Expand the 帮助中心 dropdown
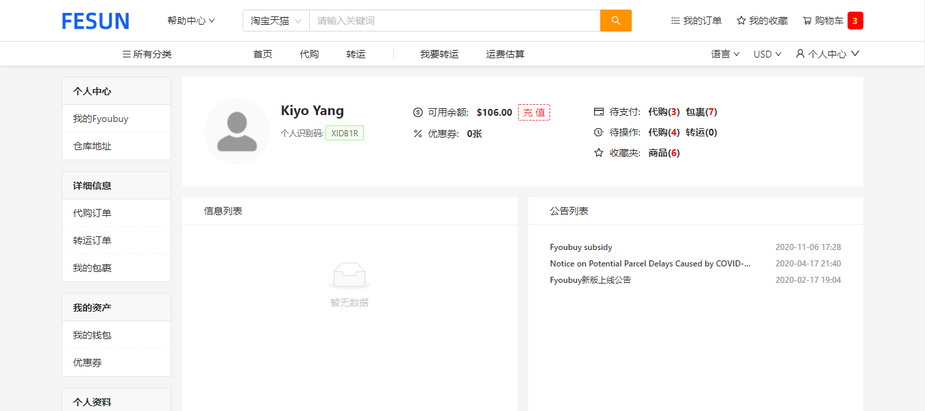Image resolution: width=925 pixels, height=411 pixels. [x=190, y=21]
